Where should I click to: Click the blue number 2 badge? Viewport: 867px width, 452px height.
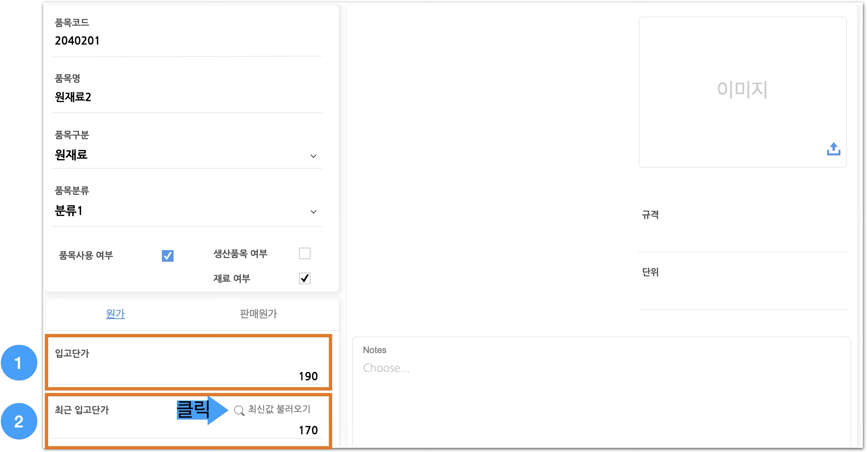click(19, 421)
